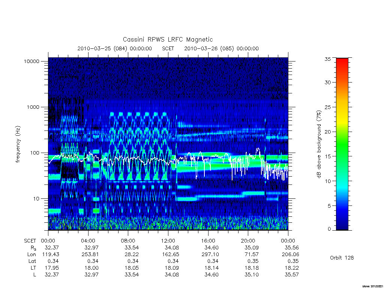Click the 'Lon' row label
Image resolution: width=384 pixels, height=288 pixels.
pos(31,255)
